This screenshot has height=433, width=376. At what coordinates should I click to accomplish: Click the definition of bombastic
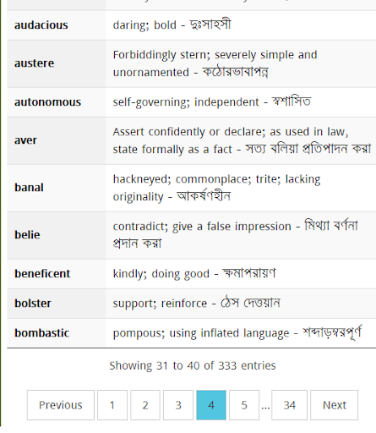pos(237,333)
